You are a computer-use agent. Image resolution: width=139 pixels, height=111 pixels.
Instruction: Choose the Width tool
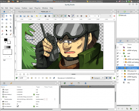6,31
